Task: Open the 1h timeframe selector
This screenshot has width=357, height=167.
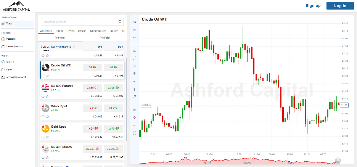Action: point(134,22)
